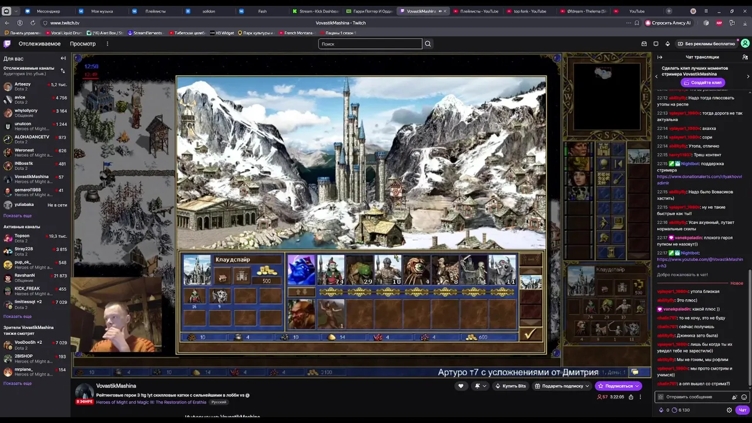Collapse the 'Для вас' left sidebar
The height and width of the screenshot is (423, 752).
63,58
